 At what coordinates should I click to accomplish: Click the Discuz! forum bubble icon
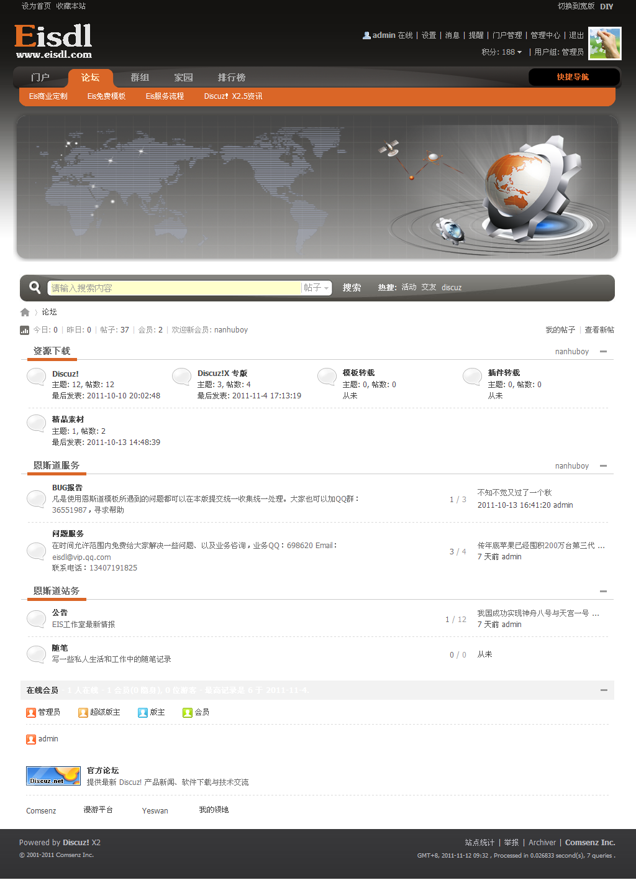point(37,377)
